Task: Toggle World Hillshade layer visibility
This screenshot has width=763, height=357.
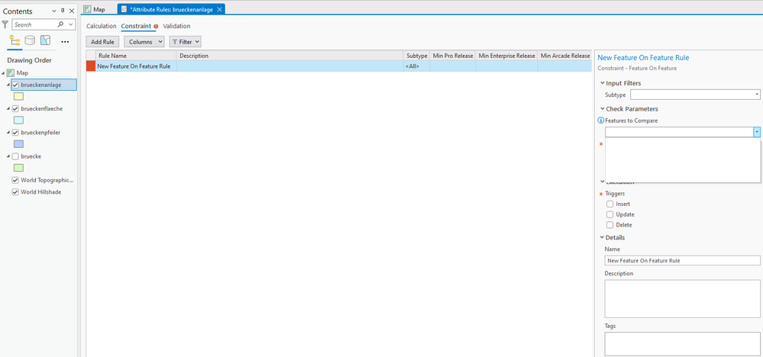Action: (15, 192)
